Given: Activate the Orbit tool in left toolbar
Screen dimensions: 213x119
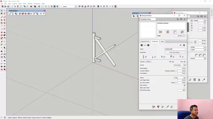Looking at the screenshot, I should [2, 52].
